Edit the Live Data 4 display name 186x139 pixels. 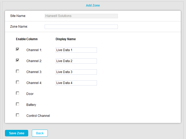point(76,83)
